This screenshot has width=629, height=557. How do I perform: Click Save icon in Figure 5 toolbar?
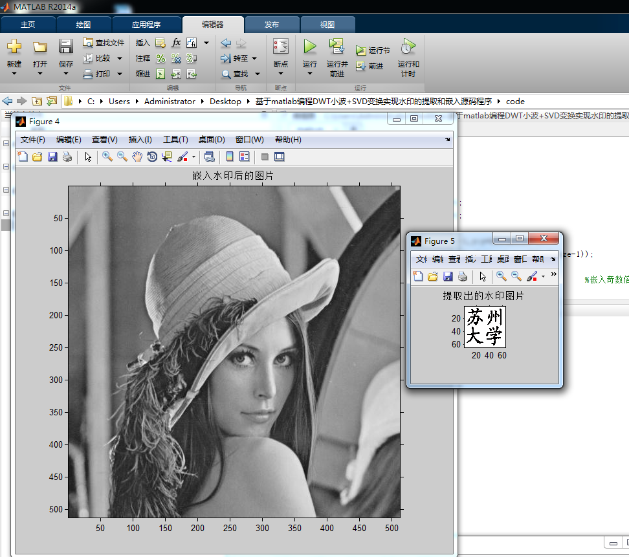click(448, 276)
